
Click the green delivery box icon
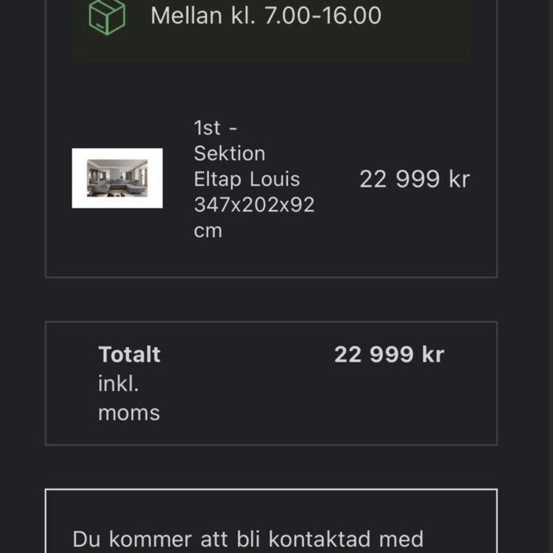(x=107, y=16)
